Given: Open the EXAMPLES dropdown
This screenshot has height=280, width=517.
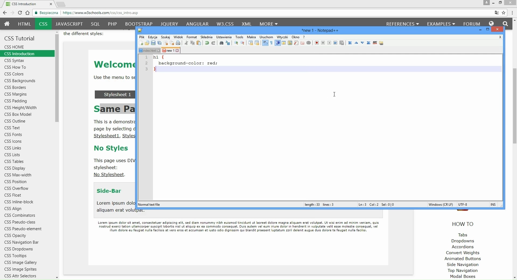Looking at the screenshot, I should [441, 24].
